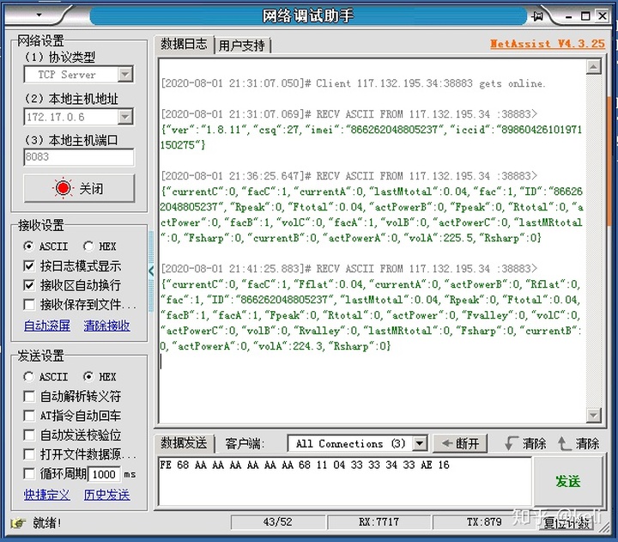Image resolution: width=618 pixels, height=542 pixels.
Task: Click the green 发送 send button
Action: (568, 481)
